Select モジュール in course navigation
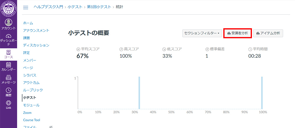The height and width of the screenshot is (128, 295). [x=31, y=105]
